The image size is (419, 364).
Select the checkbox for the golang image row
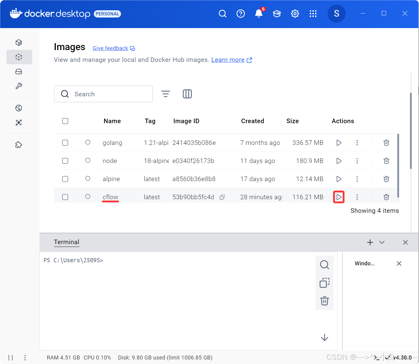tap(65, 142)
